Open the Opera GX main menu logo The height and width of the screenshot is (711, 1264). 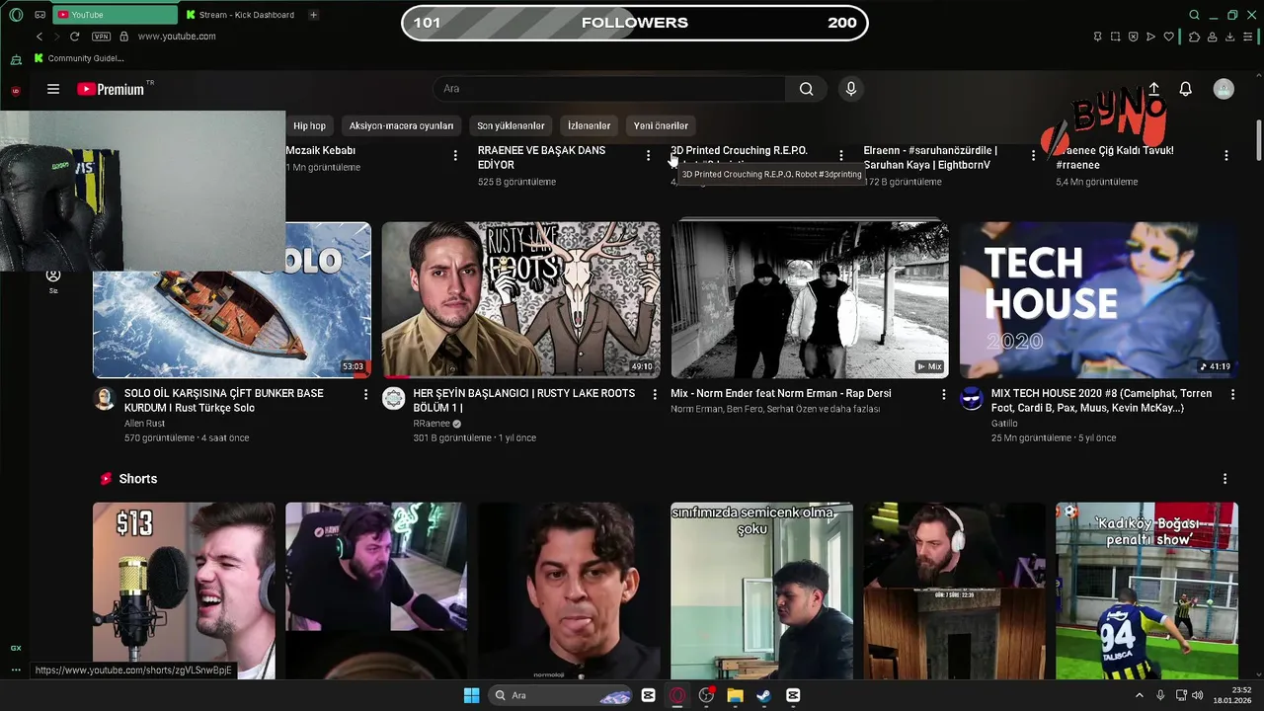tap(16, 15)
